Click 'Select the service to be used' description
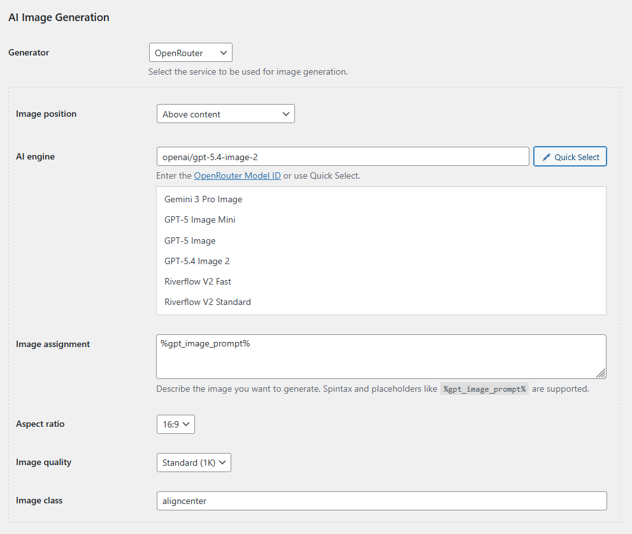Viewport: 632px width, 534px height. (248, 72)
